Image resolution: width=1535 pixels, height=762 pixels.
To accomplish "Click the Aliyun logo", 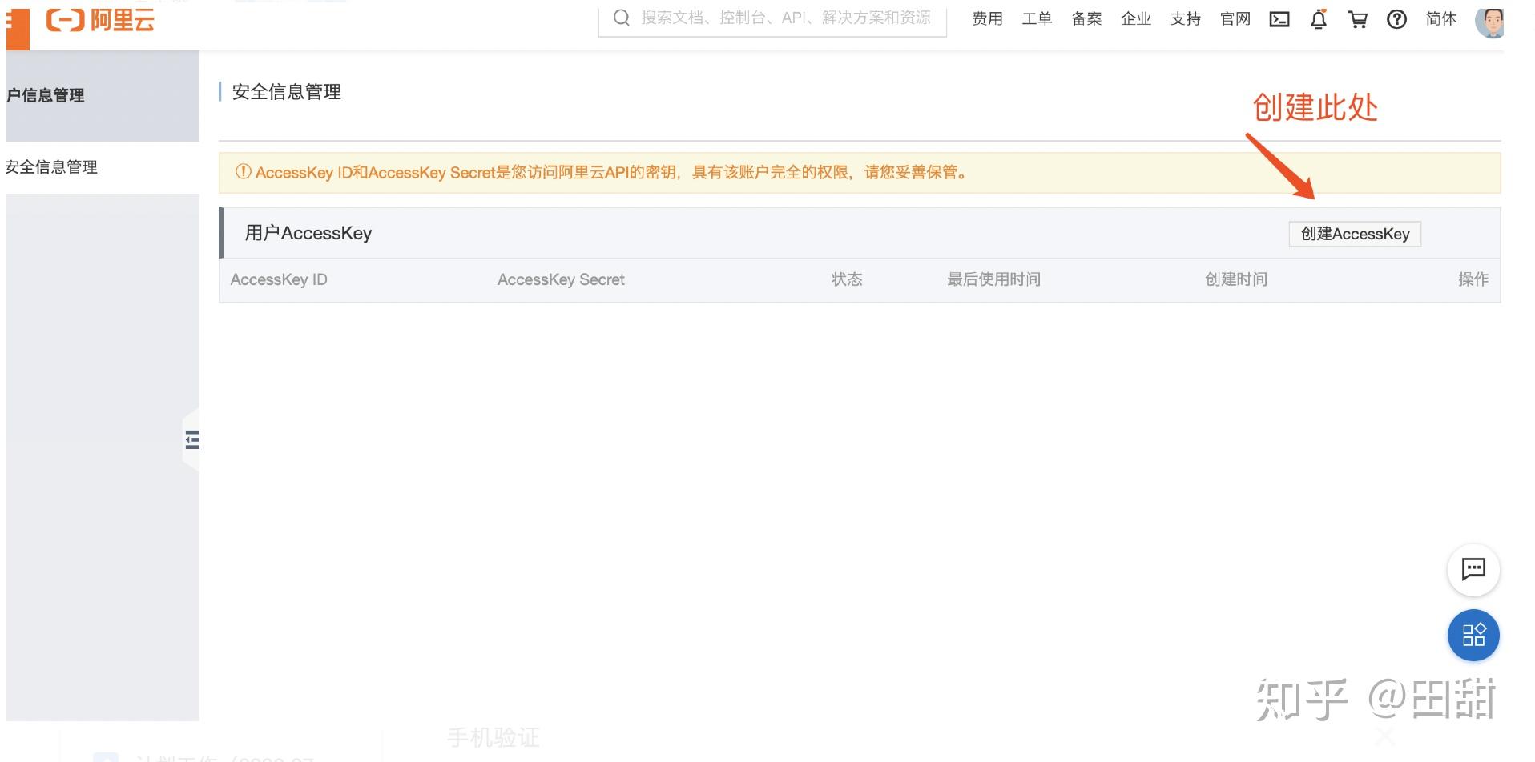I will (x=100, y=19).
